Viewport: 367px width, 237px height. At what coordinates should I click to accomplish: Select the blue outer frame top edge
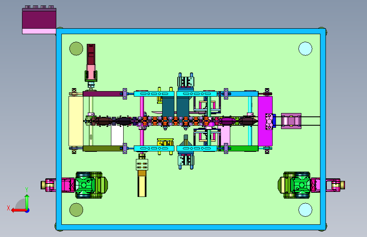point(191,31)
